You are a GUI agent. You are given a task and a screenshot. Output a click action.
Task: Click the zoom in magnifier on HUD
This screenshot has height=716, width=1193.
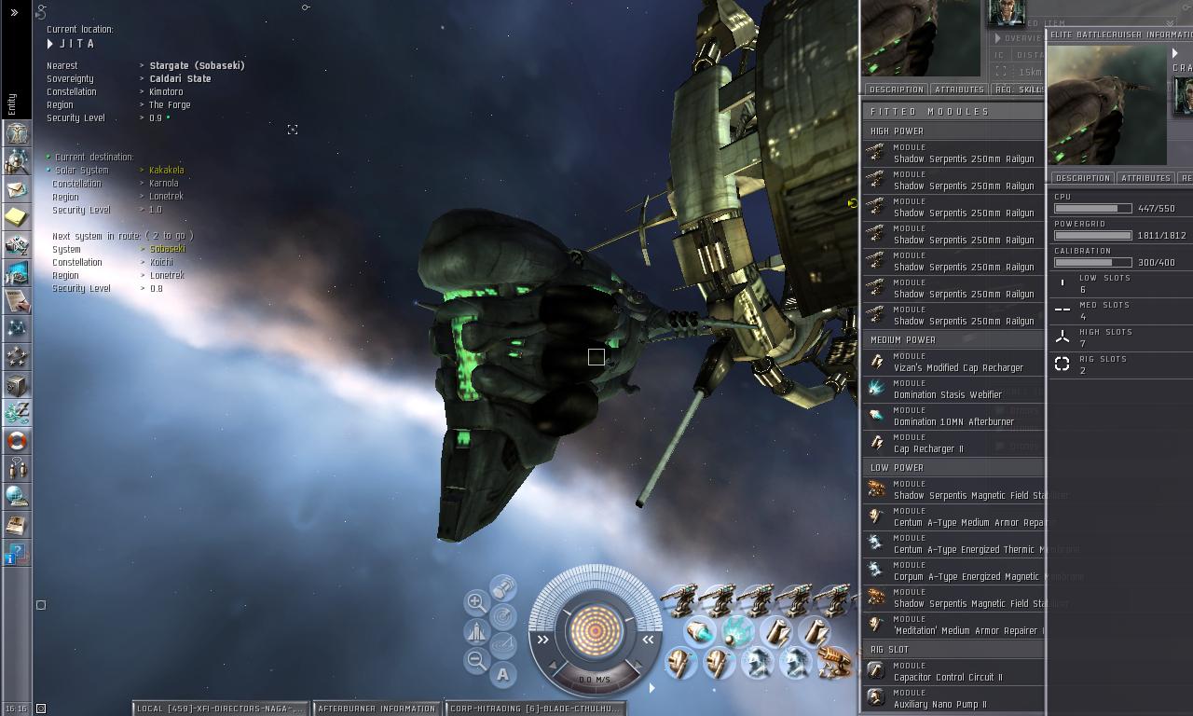475,601
